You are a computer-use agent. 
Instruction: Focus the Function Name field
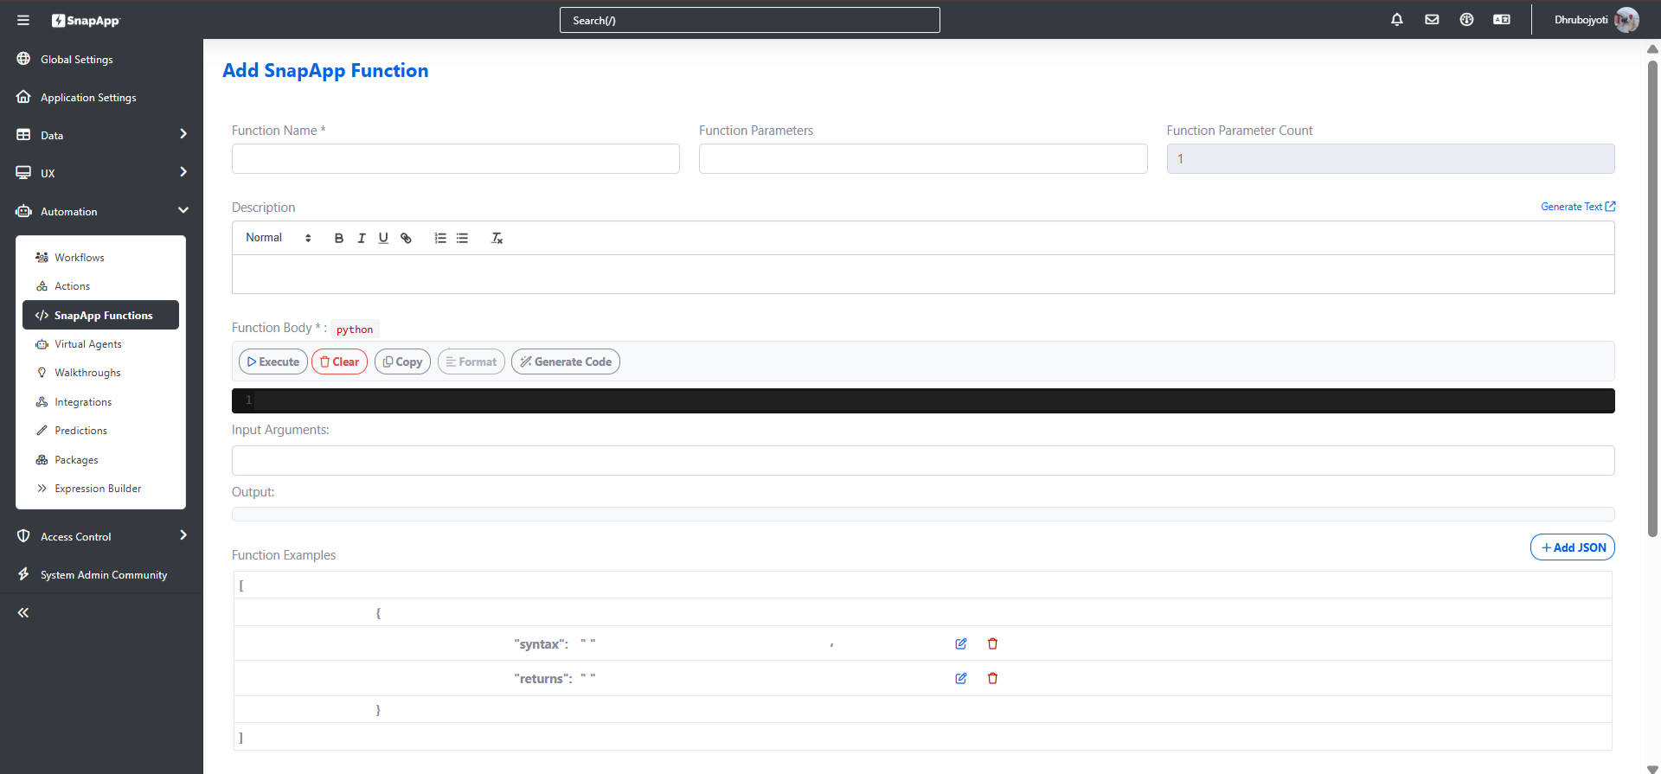[456, 159]
